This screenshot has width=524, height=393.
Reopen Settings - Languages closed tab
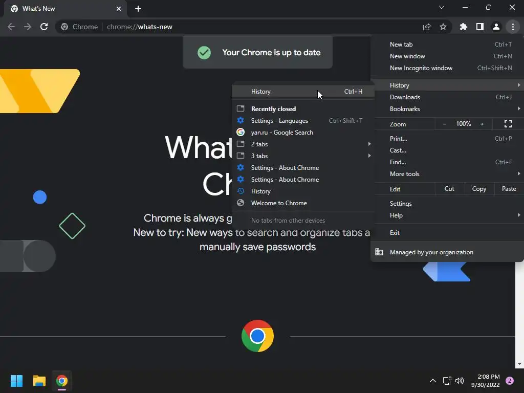pos(303,121)
